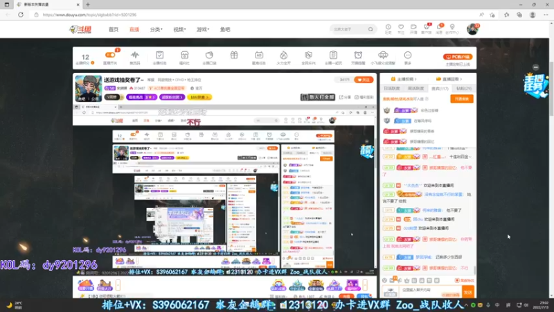Open messages icon with red badge
Image resolution: width=554 pixels, height=312 pixels.
[439, 28]
